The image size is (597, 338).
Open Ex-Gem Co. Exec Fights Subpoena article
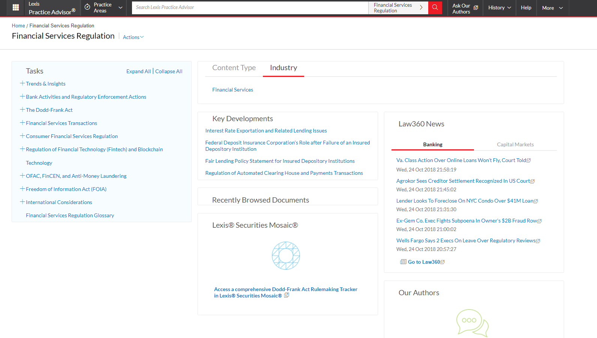(x=467, y=221)
